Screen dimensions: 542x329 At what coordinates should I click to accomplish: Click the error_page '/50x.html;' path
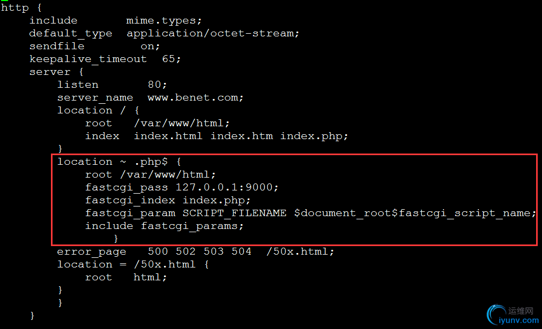[x=300, y=251]
